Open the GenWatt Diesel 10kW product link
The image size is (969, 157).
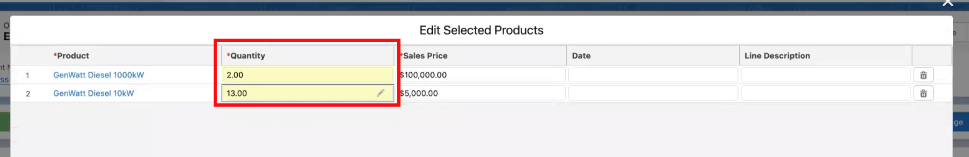click(93, 93)
